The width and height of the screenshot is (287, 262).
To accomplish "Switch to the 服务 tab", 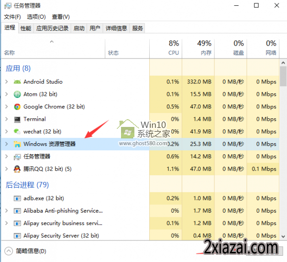I will [x=137, y=28].
